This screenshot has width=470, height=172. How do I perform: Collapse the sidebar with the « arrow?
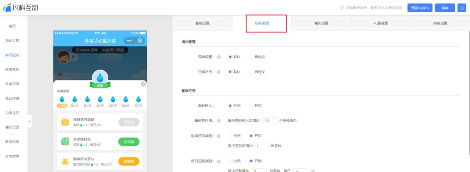pyautogui.click(x=29, y=122)
